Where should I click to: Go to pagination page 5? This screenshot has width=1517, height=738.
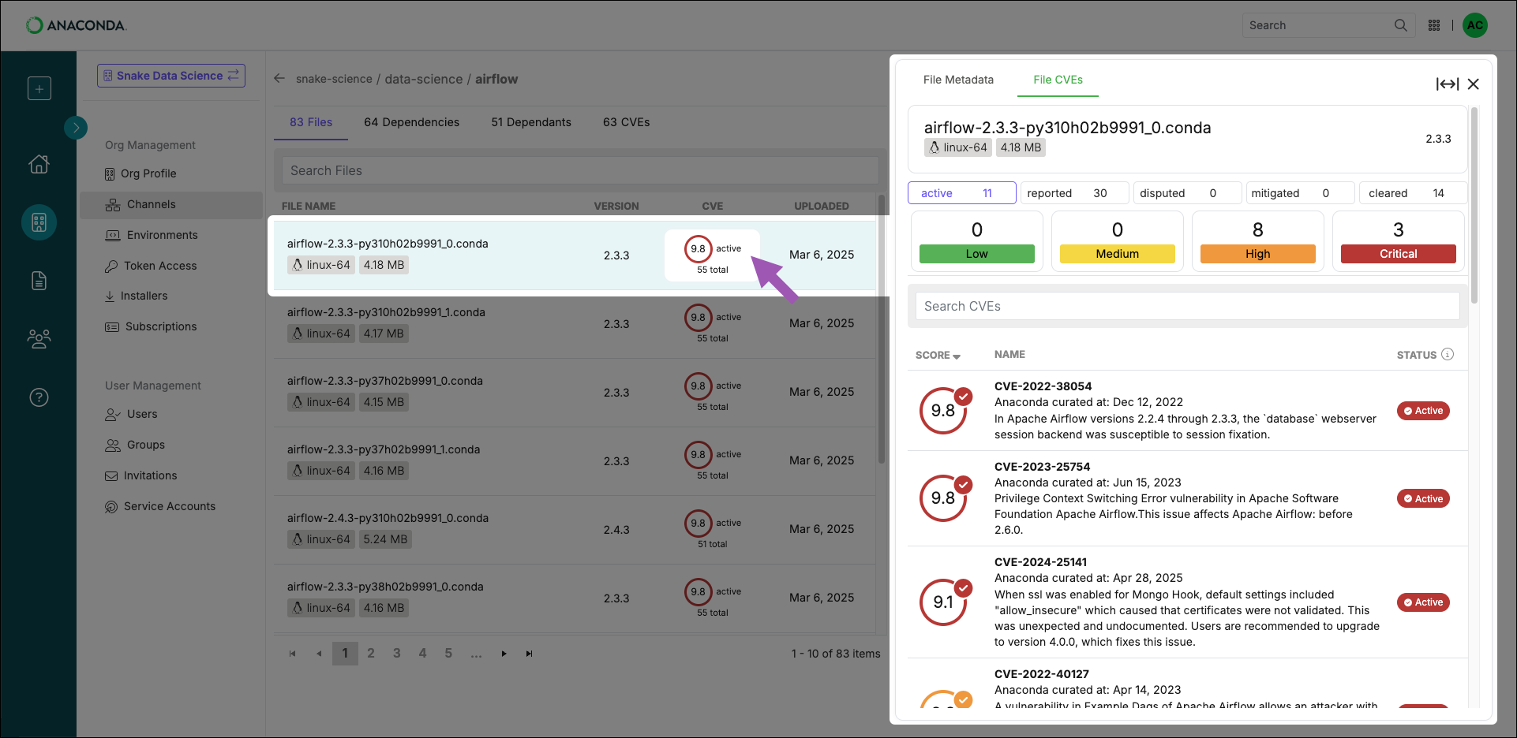(448, 653)
